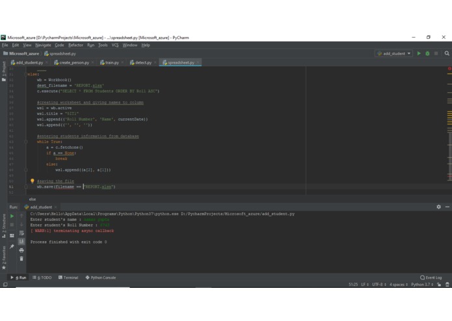Change the LF line separator
This screenshot has height=321, width=452.
coord(365,285)
